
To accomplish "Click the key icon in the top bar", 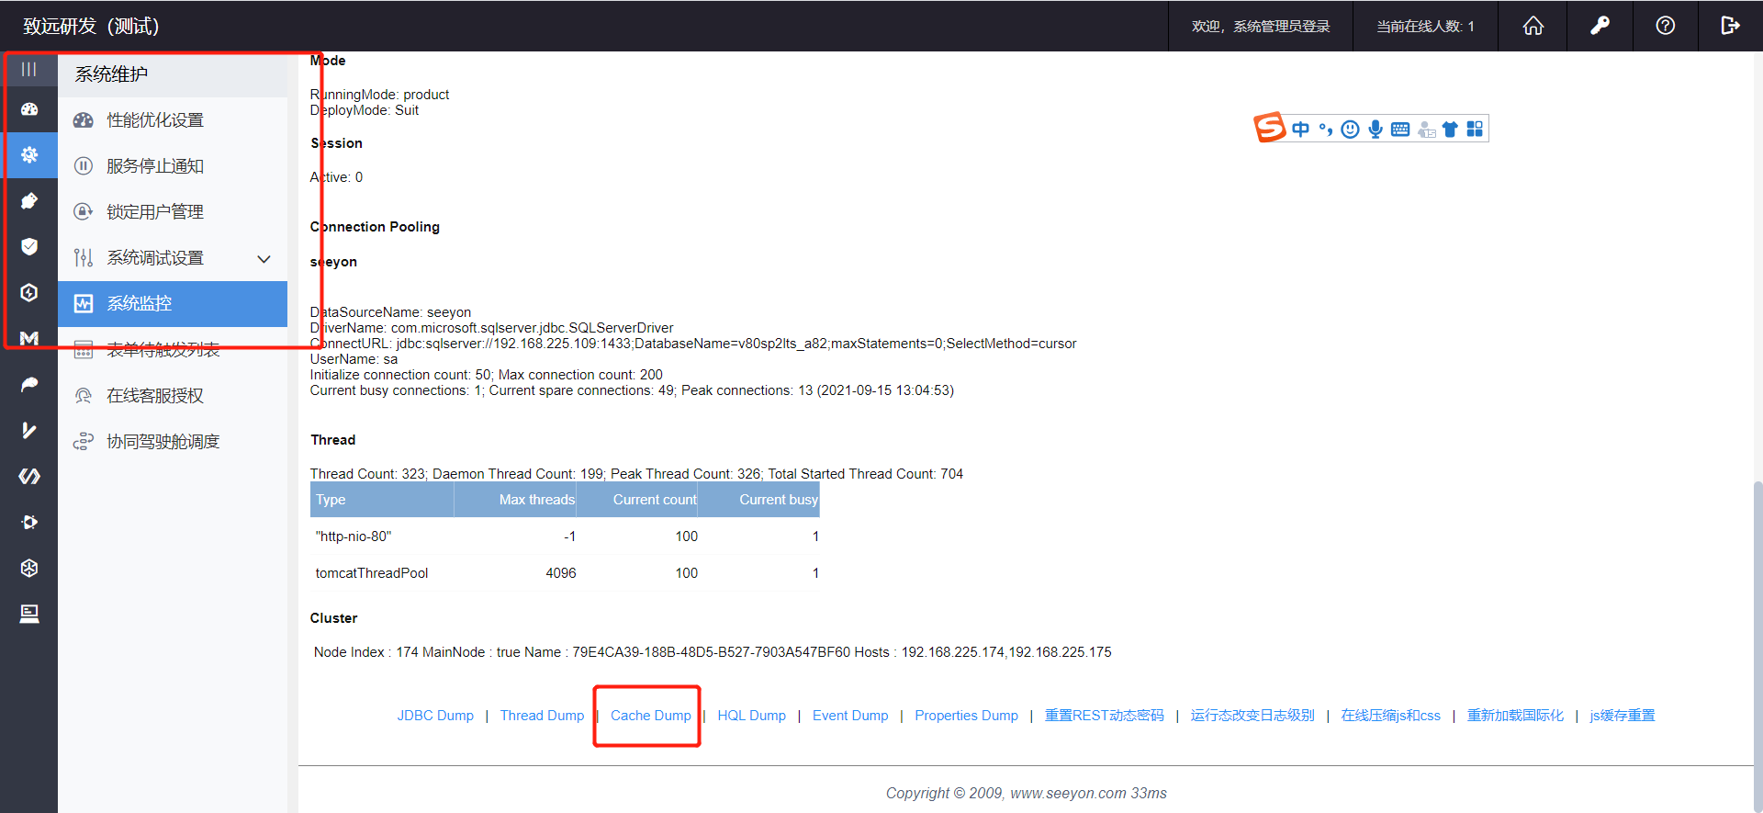I will coord(1600,26).
